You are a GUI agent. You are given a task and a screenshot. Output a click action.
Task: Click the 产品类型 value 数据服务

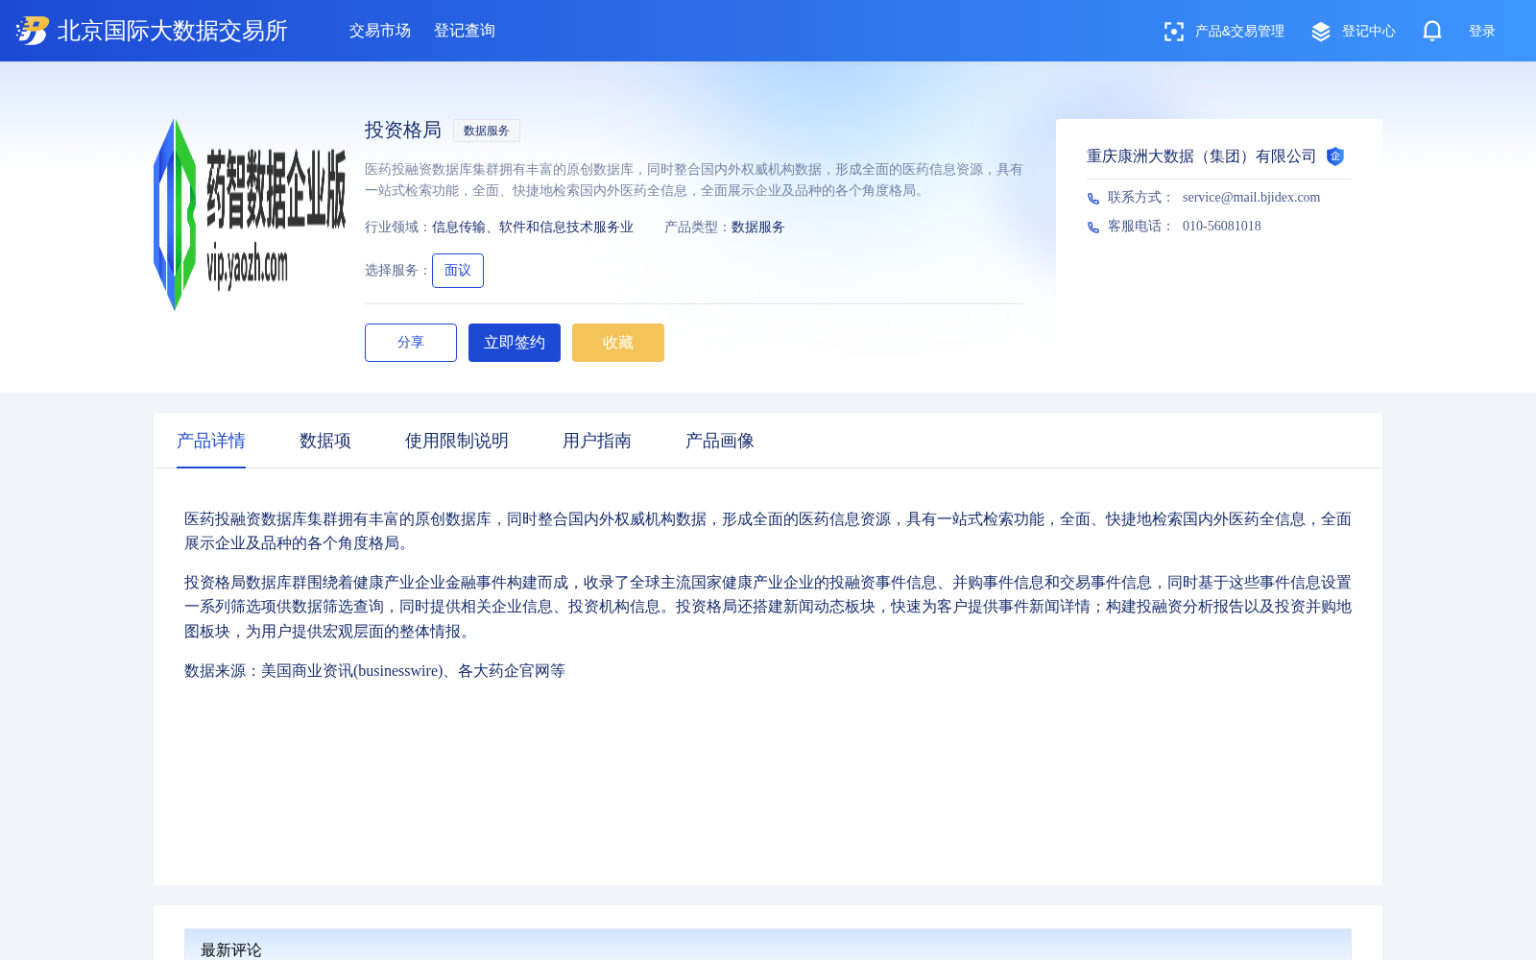pos(758,228)
